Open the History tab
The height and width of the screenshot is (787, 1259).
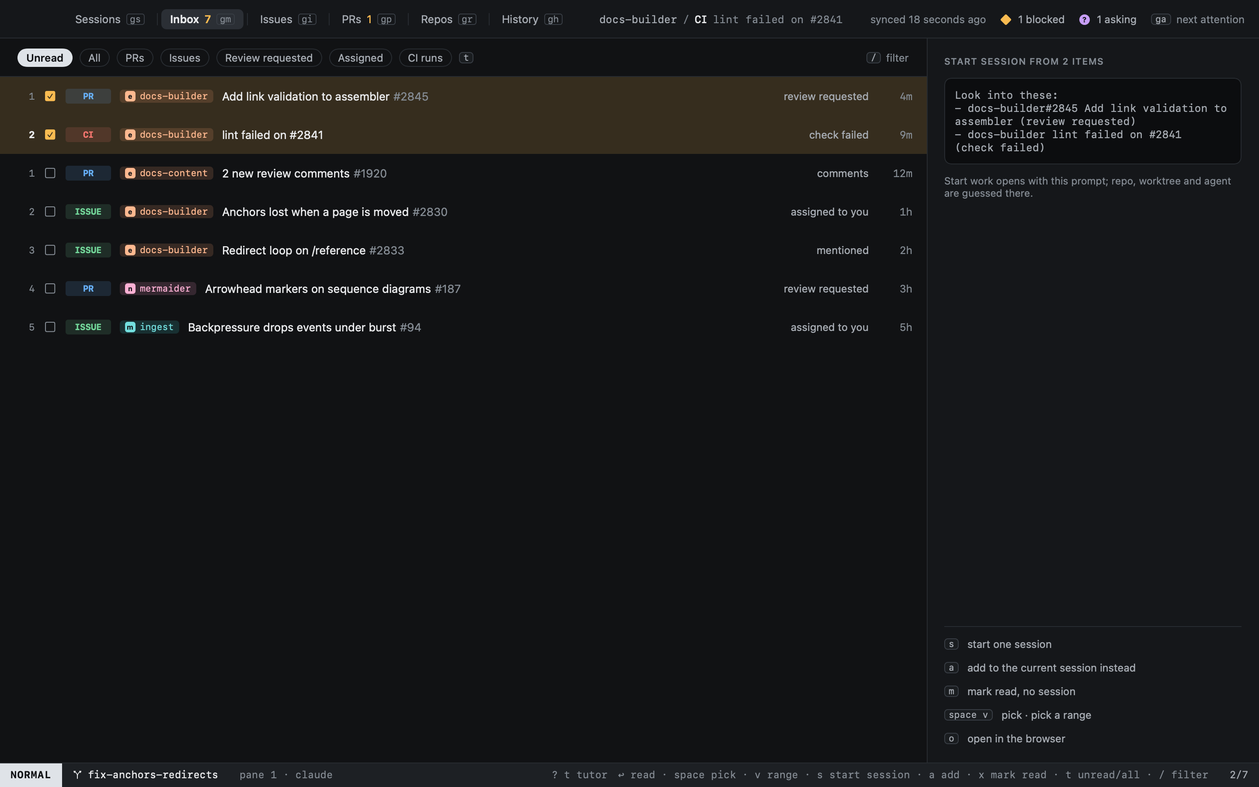532,19
